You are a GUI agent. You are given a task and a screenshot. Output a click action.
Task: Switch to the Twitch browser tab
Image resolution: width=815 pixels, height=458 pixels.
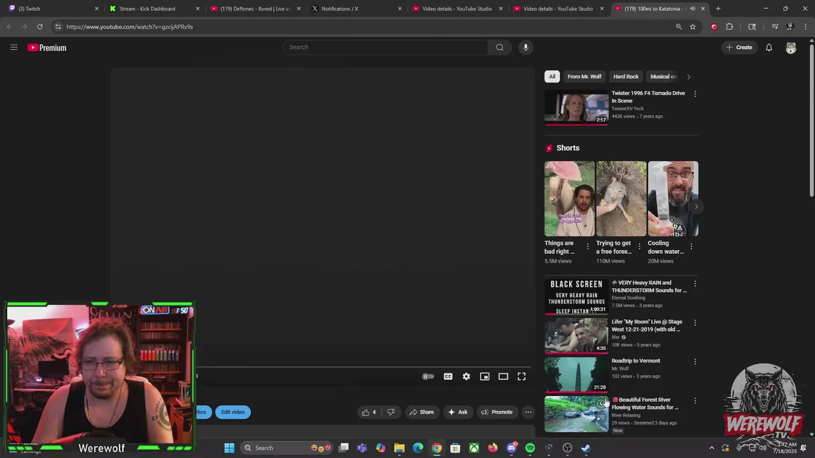click(52, 9)
